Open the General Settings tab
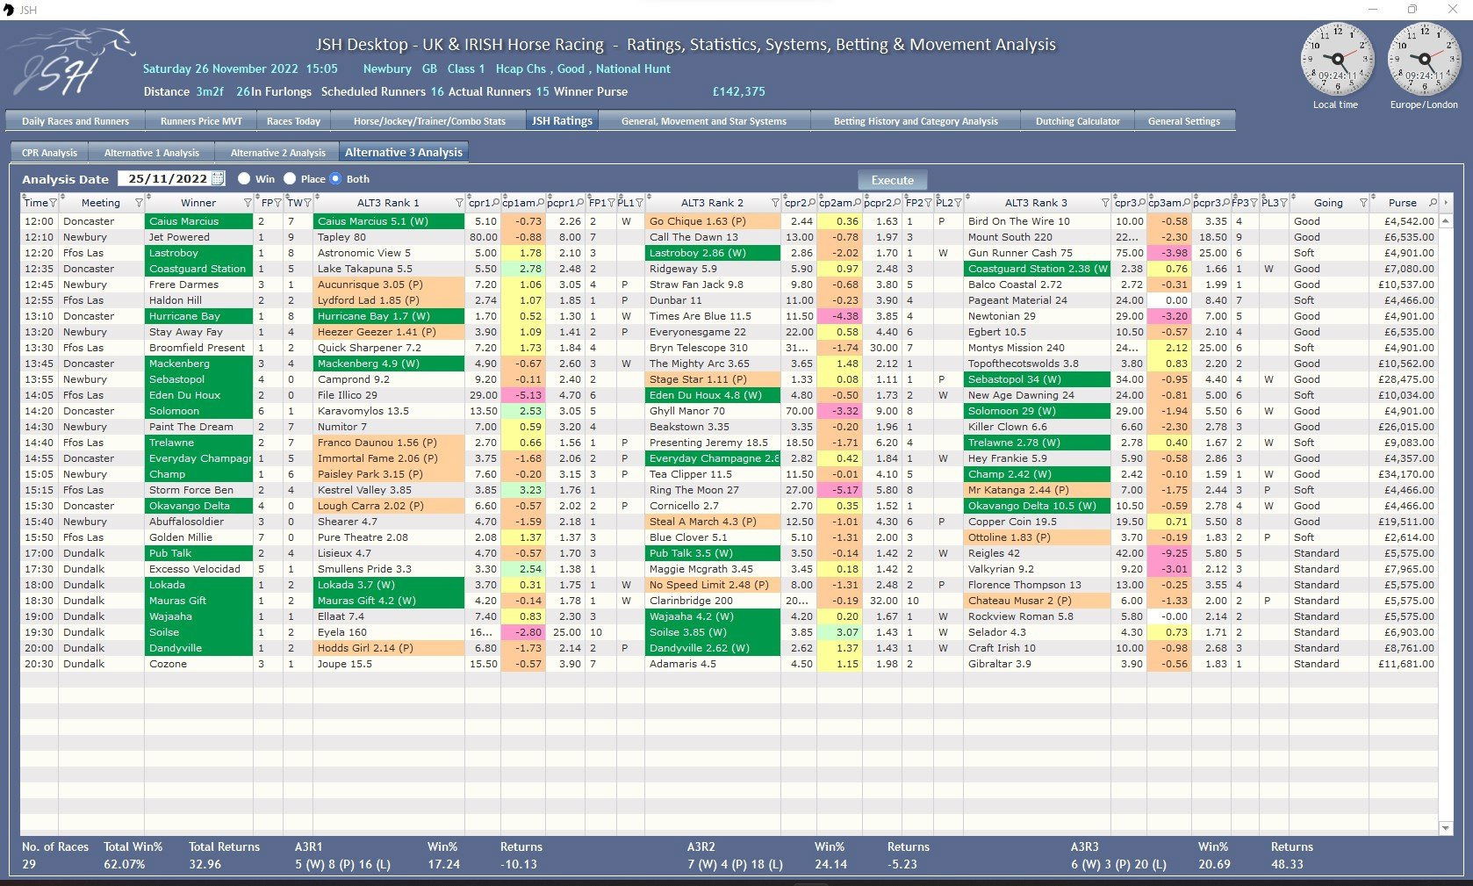 coord(1184,121)
